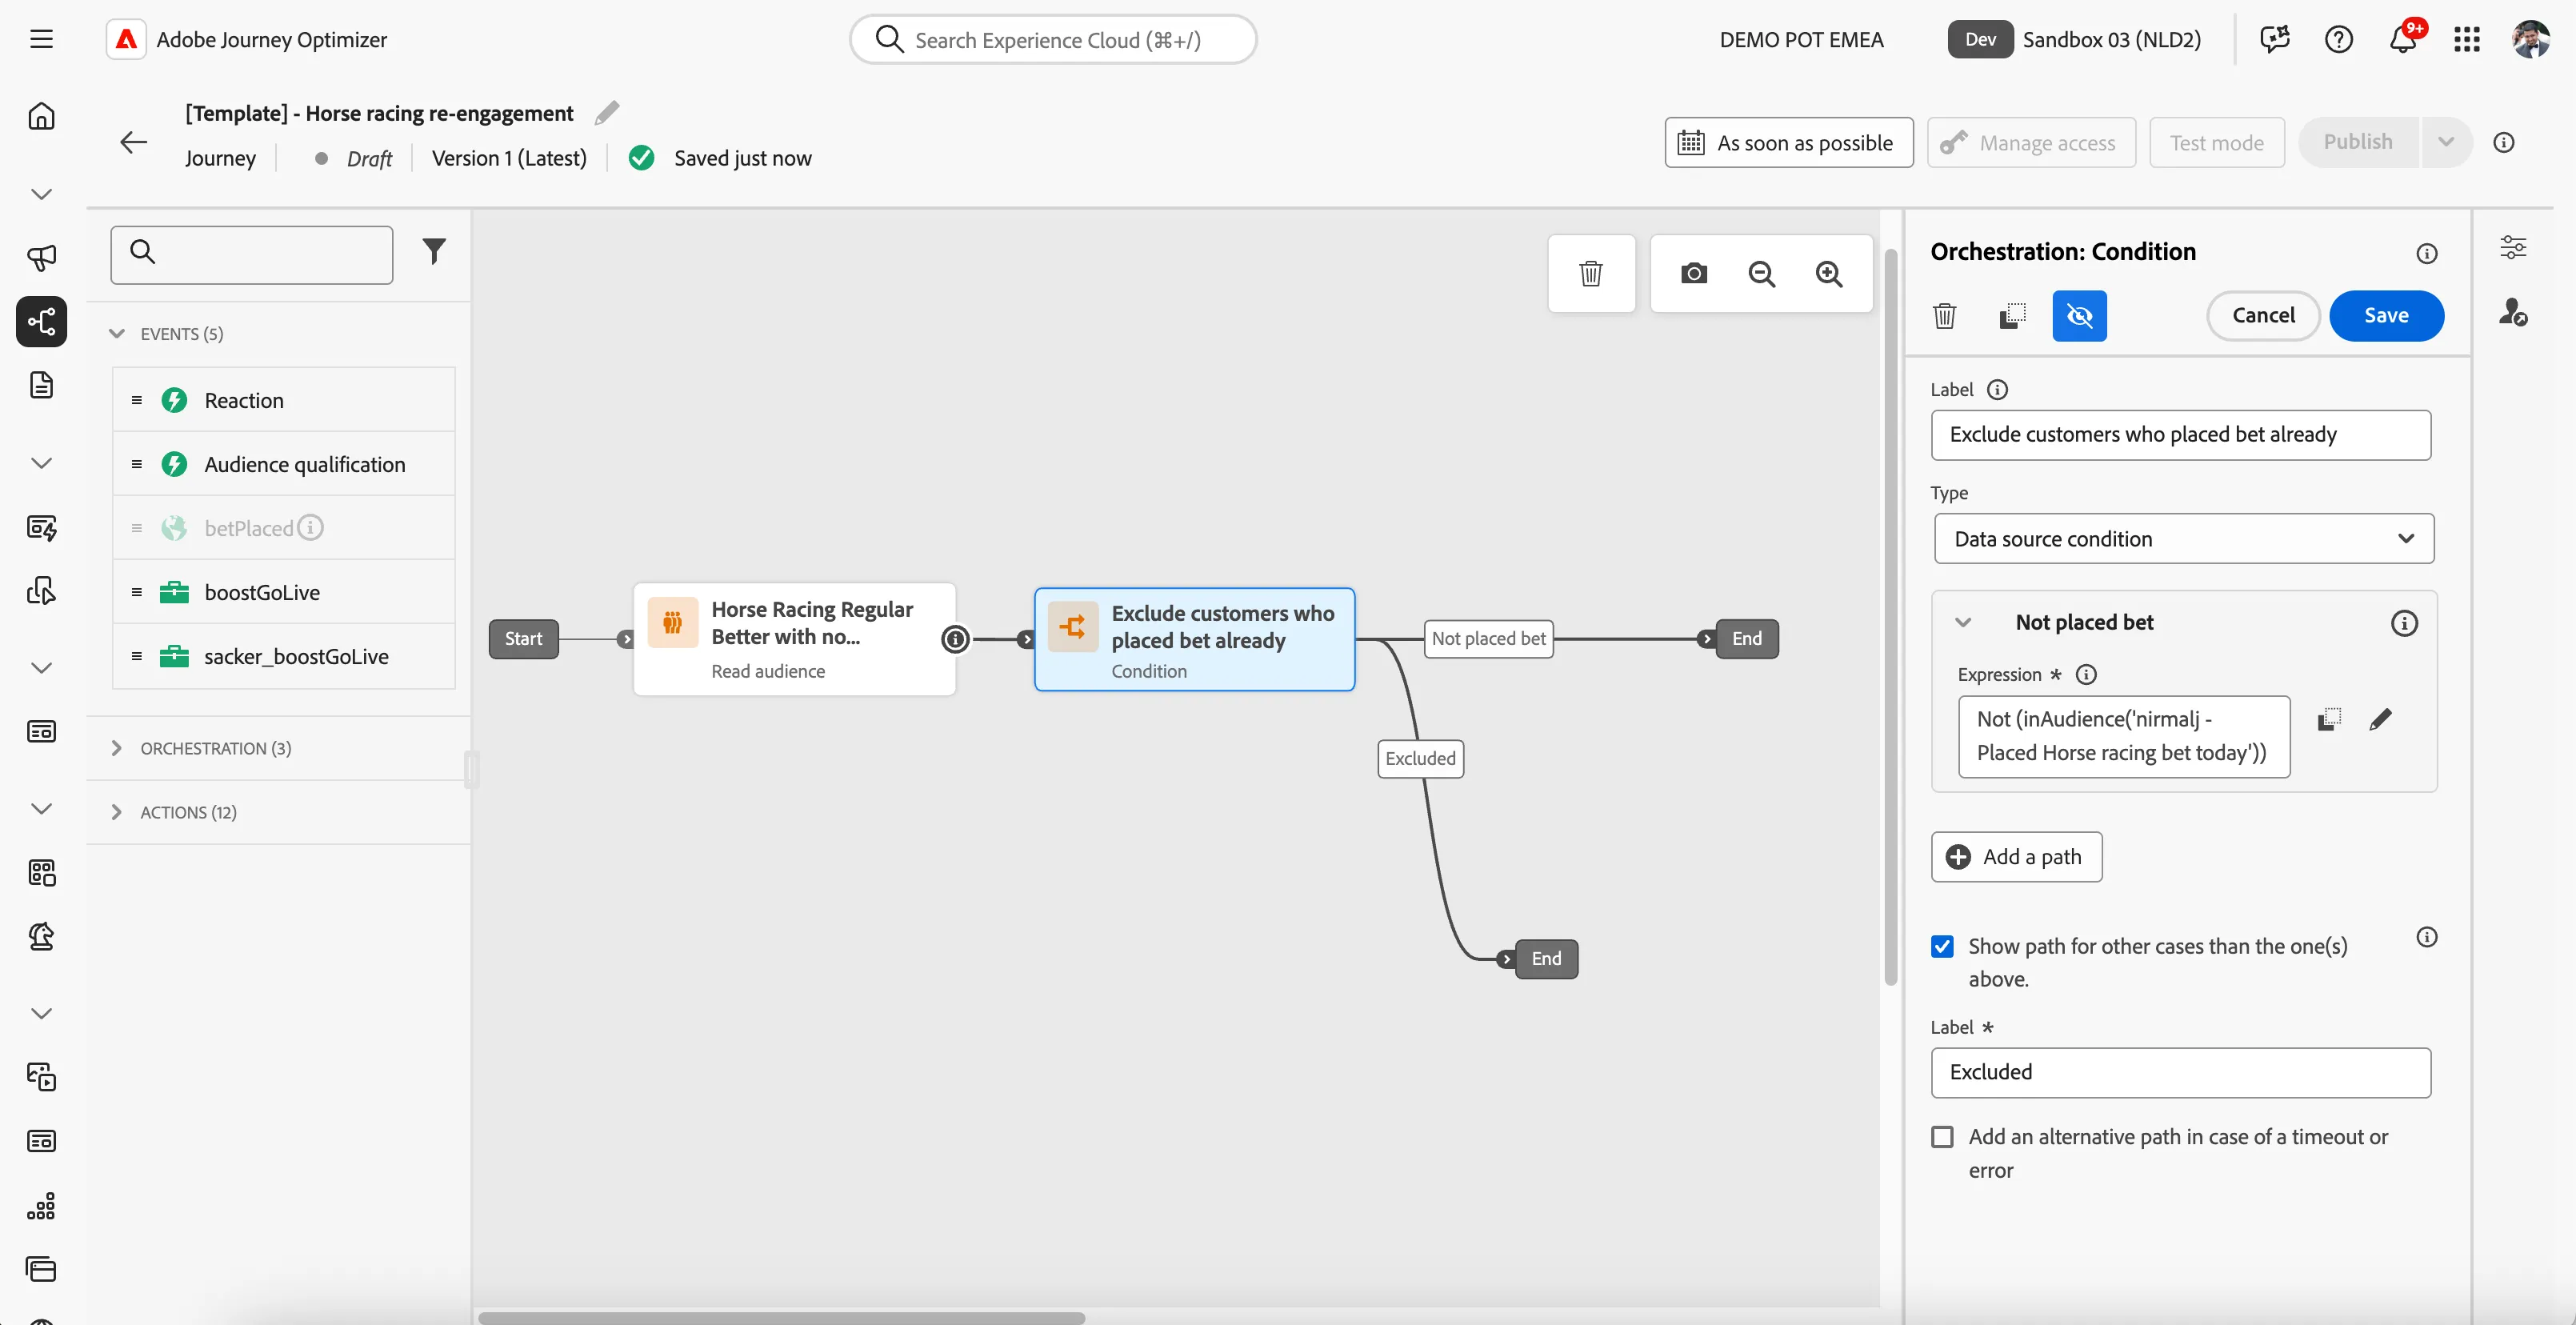The image size is (2576, 1325).
Task: Select the Audience qualification event
Action: pyautogui.click(x=283, y=464)
